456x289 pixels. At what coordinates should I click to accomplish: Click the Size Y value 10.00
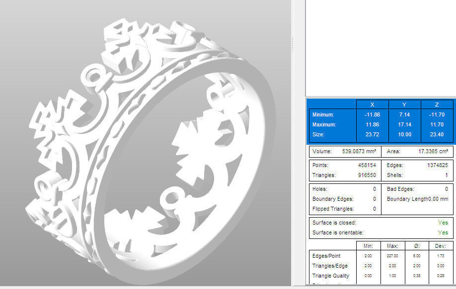404,134
